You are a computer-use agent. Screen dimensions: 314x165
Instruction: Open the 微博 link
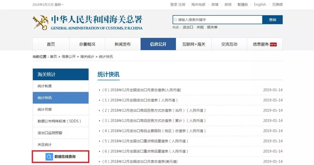[215, 4]
